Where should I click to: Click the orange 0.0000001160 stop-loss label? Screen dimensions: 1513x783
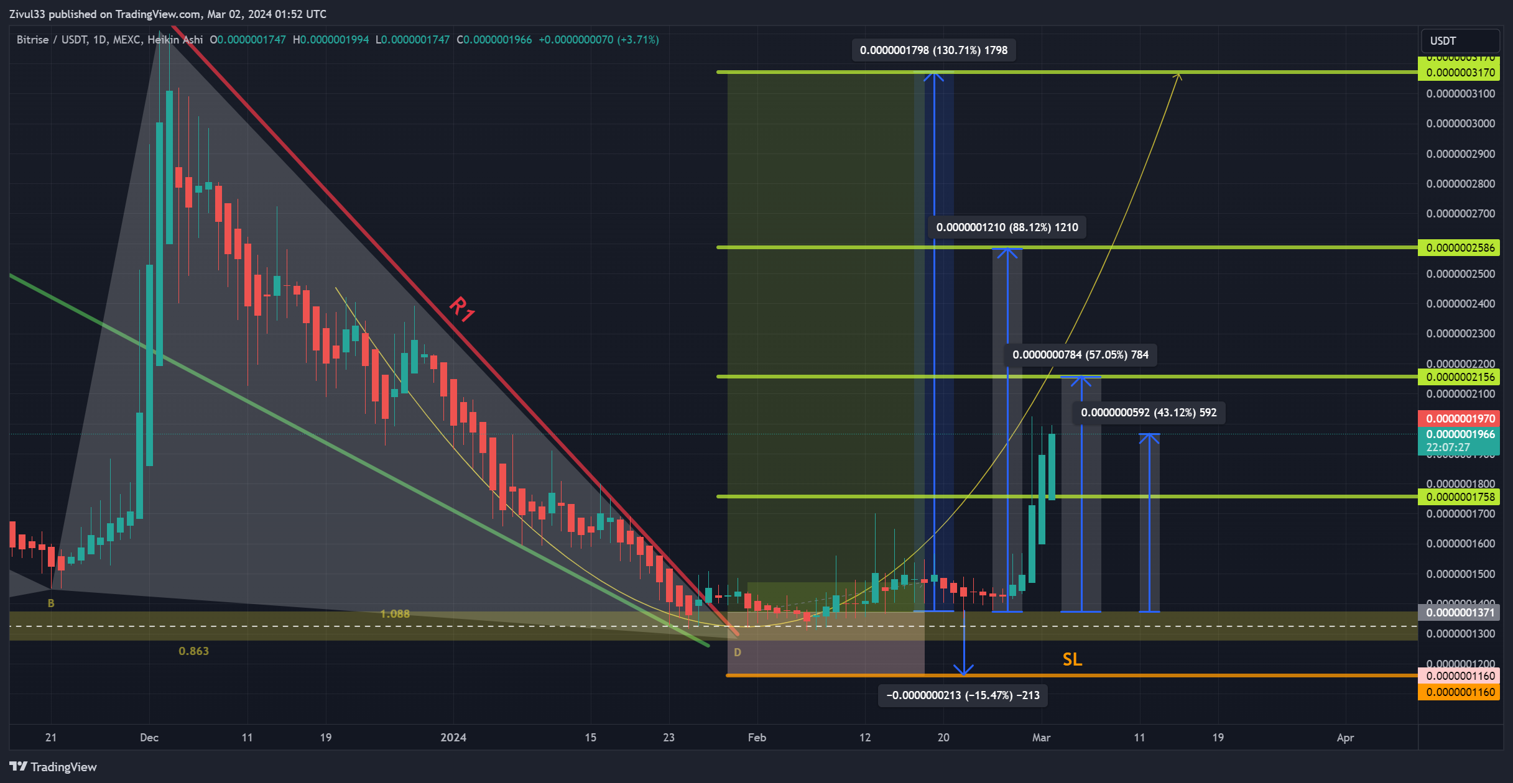click(x=1459, y=692)
